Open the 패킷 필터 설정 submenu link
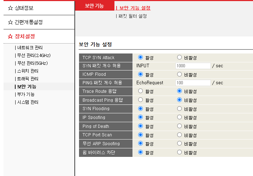The height and width of the screenshot is (176, 253). click(x=133, y=16)
